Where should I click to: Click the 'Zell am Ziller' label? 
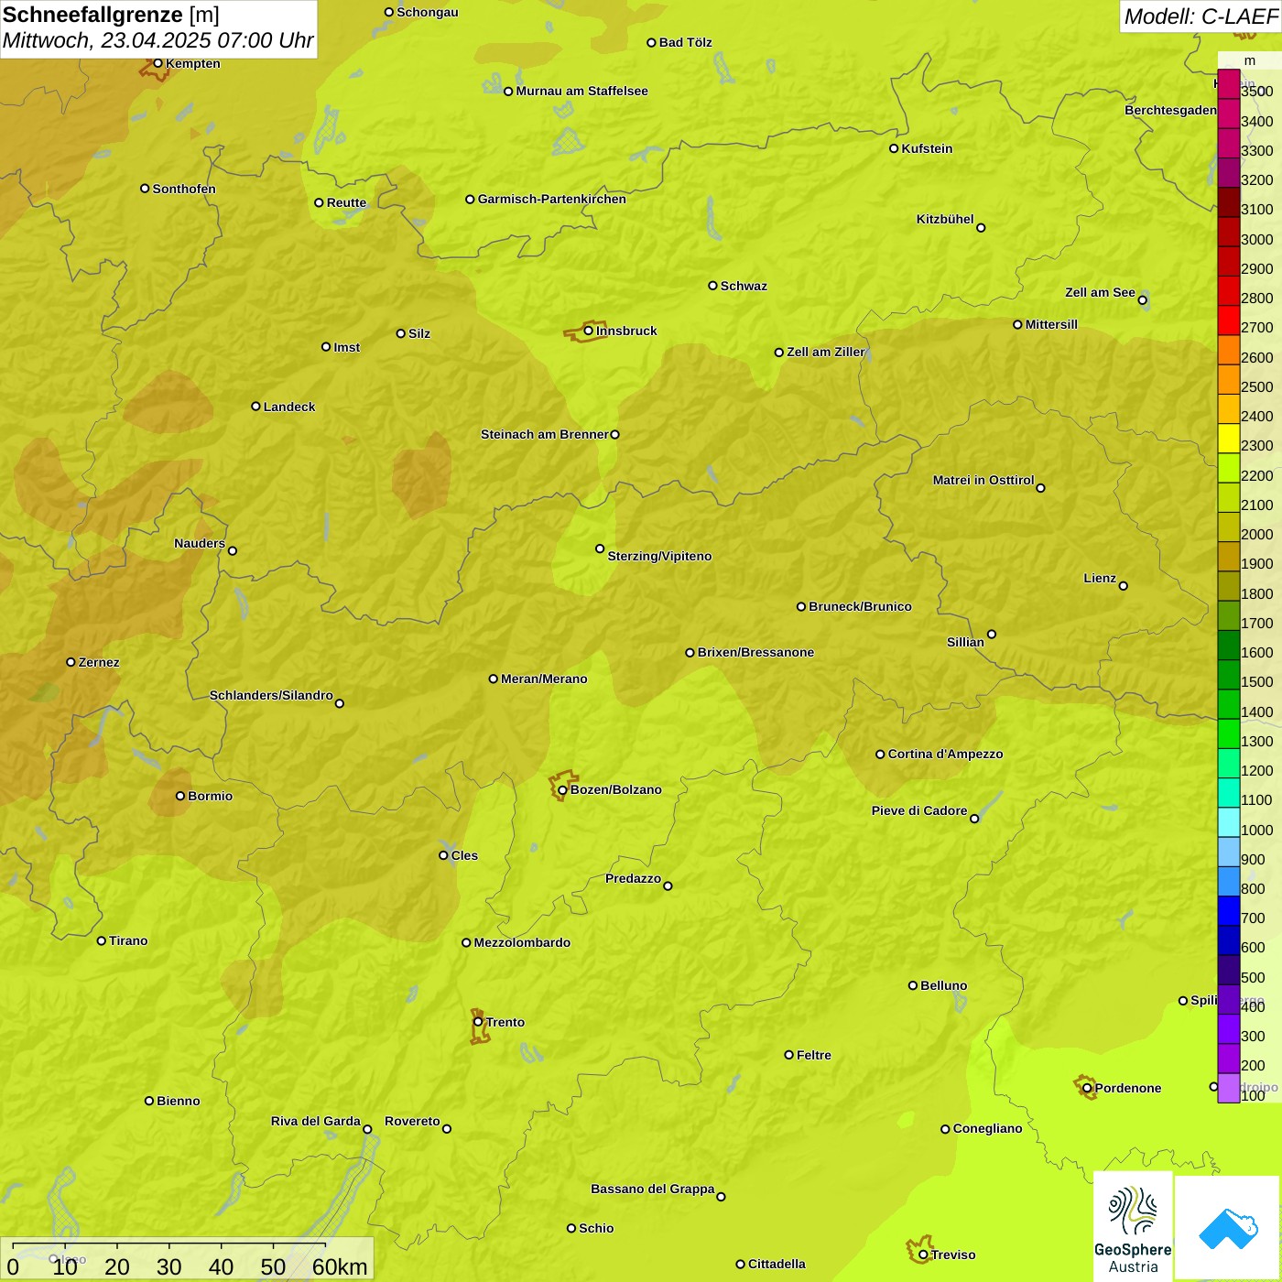point(826,352)
